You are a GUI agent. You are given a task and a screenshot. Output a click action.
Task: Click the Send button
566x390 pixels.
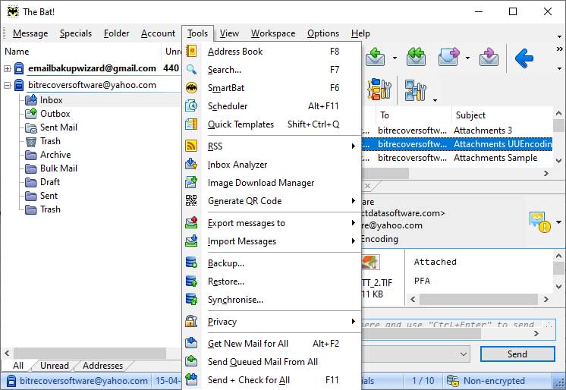click(x=517, y=354)
